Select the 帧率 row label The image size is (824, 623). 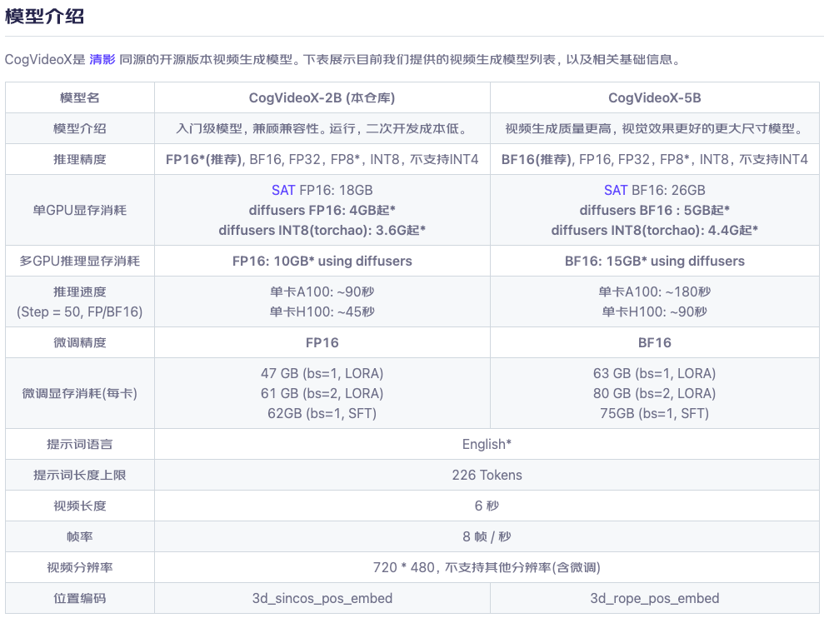[x=80, y=536]
